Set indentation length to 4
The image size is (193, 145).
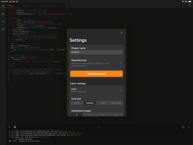[x=90, y=115]
